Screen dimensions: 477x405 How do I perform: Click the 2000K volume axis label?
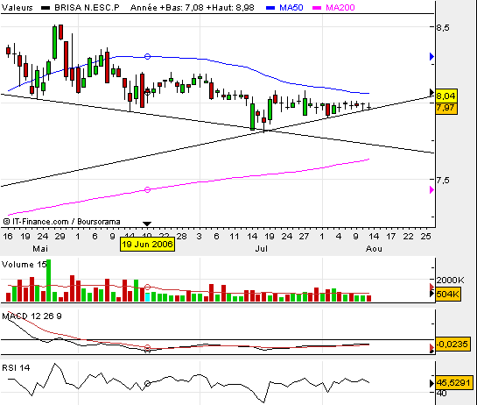pyautogui.click(x=451, y=280)
